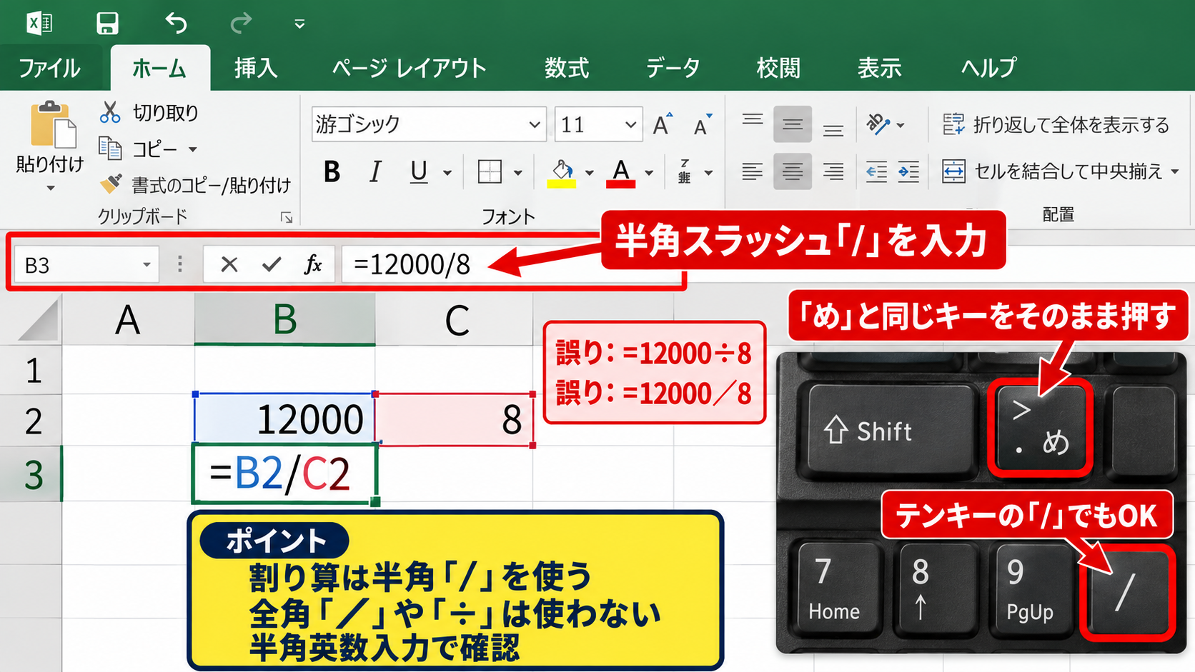Screen dimensions: 1195x672
Task: Expand the 貼り付け options arrow
Action: pyautogui.click(x=50, y=189)
